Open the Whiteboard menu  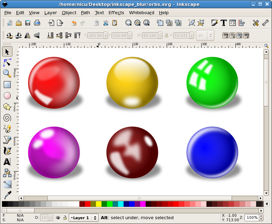(142, 12)
